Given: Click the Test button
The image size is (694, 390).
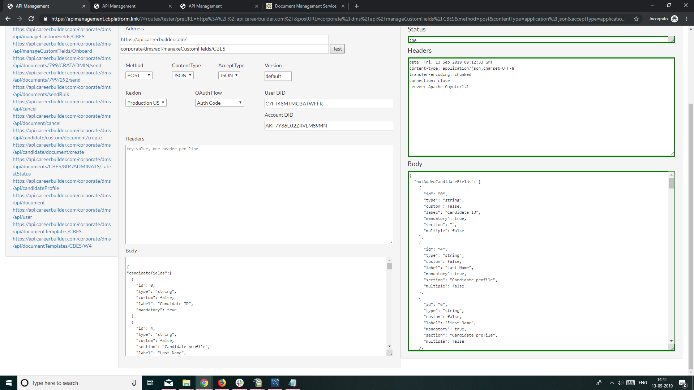Looking at the screenshot, I should [x=337, y=49].
